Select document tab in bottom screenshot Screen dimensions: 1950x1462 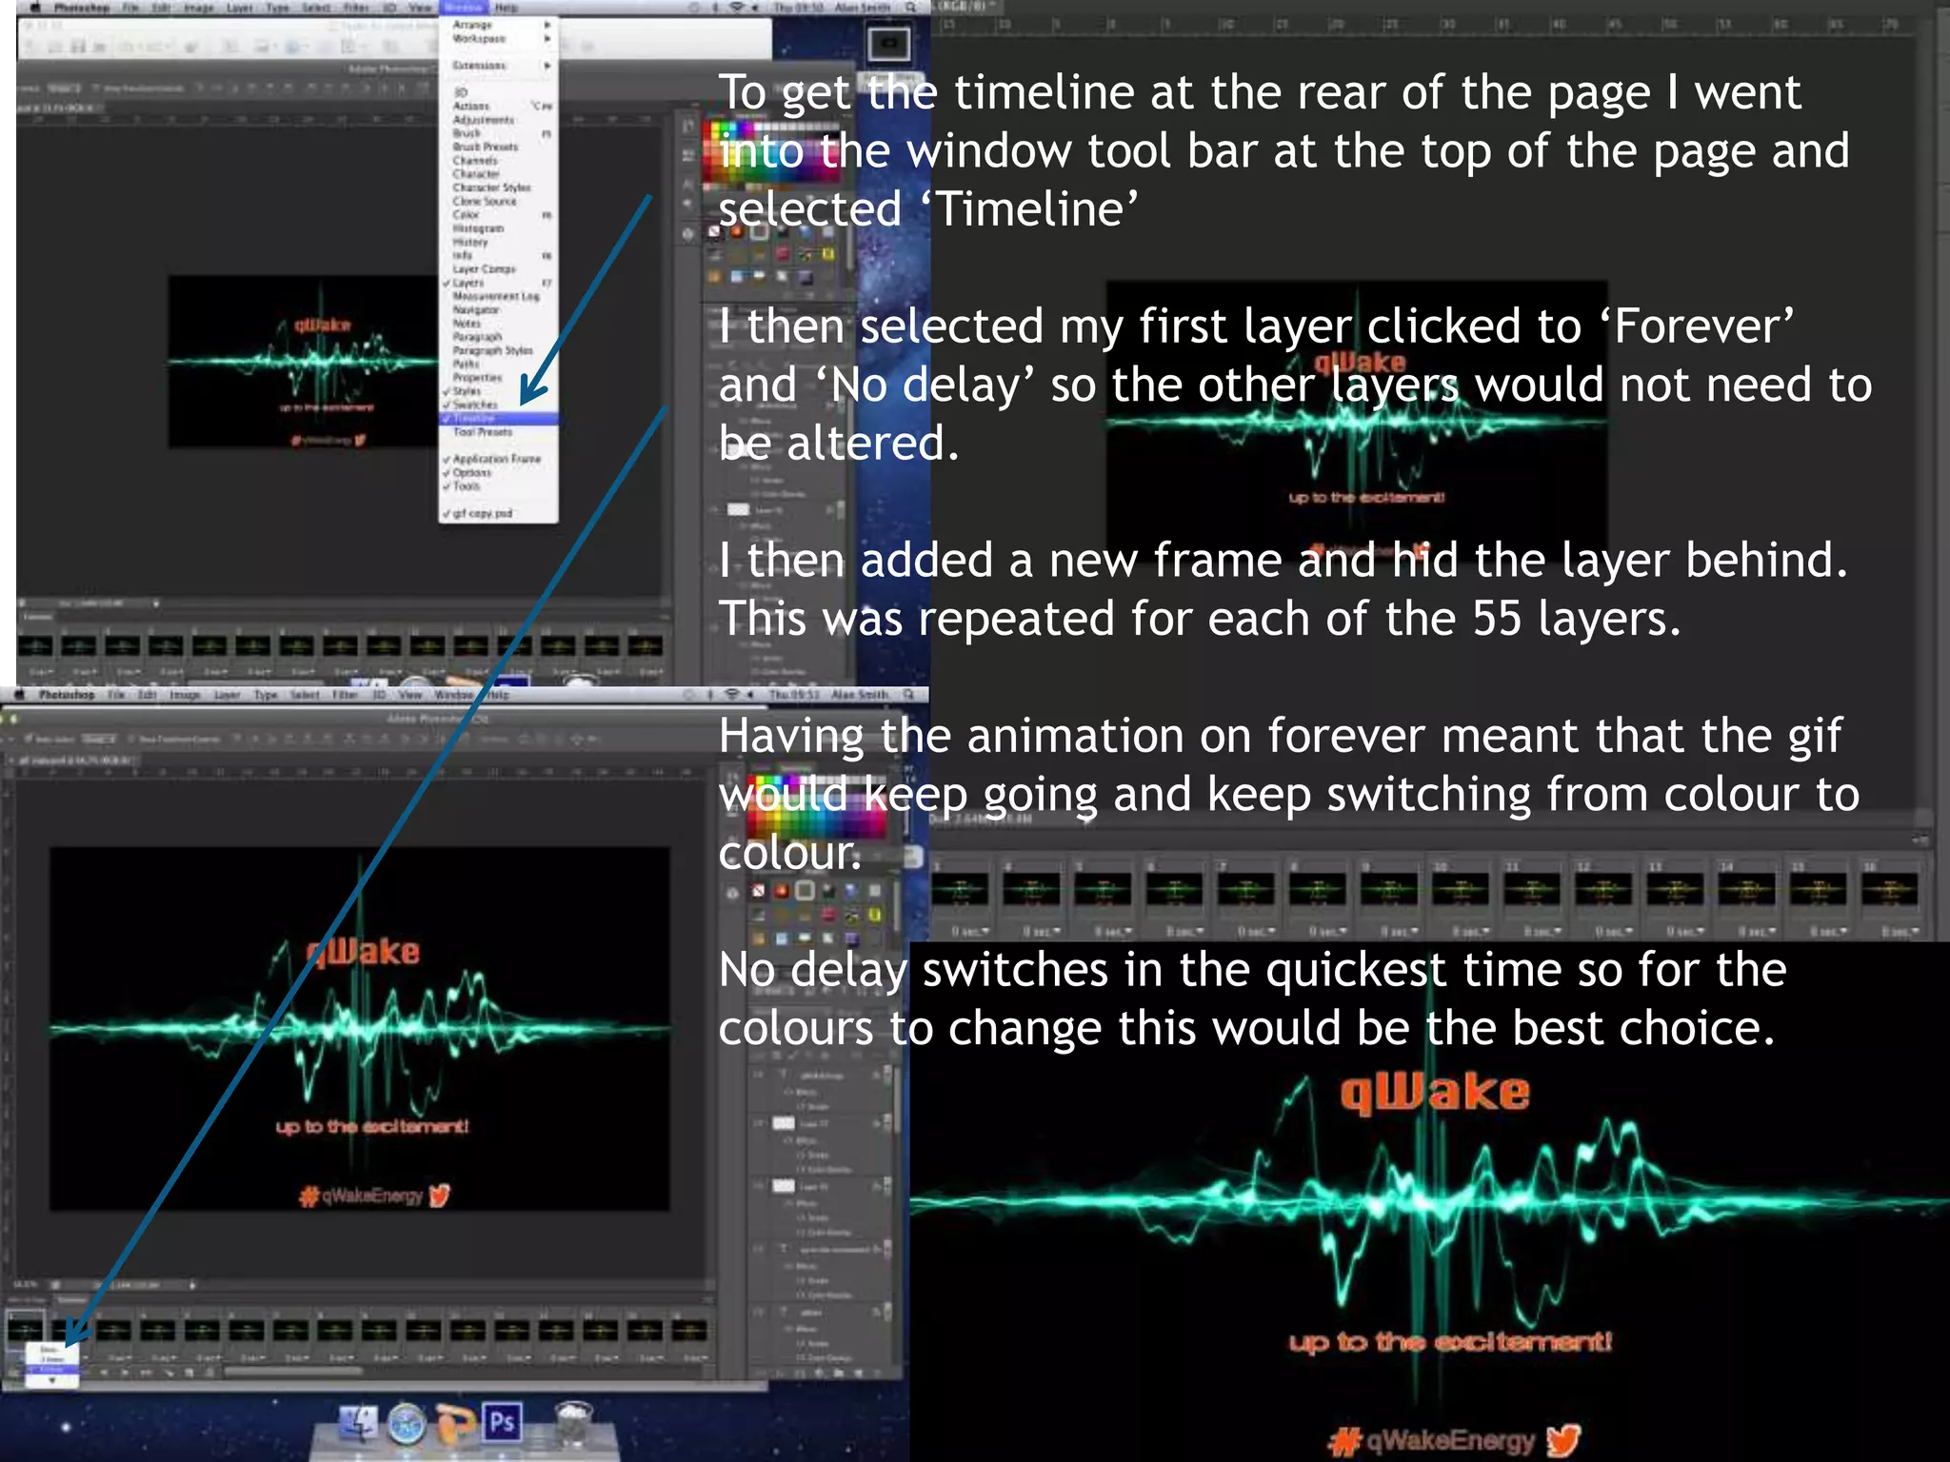pyautogui.click(x=70, y=761)
